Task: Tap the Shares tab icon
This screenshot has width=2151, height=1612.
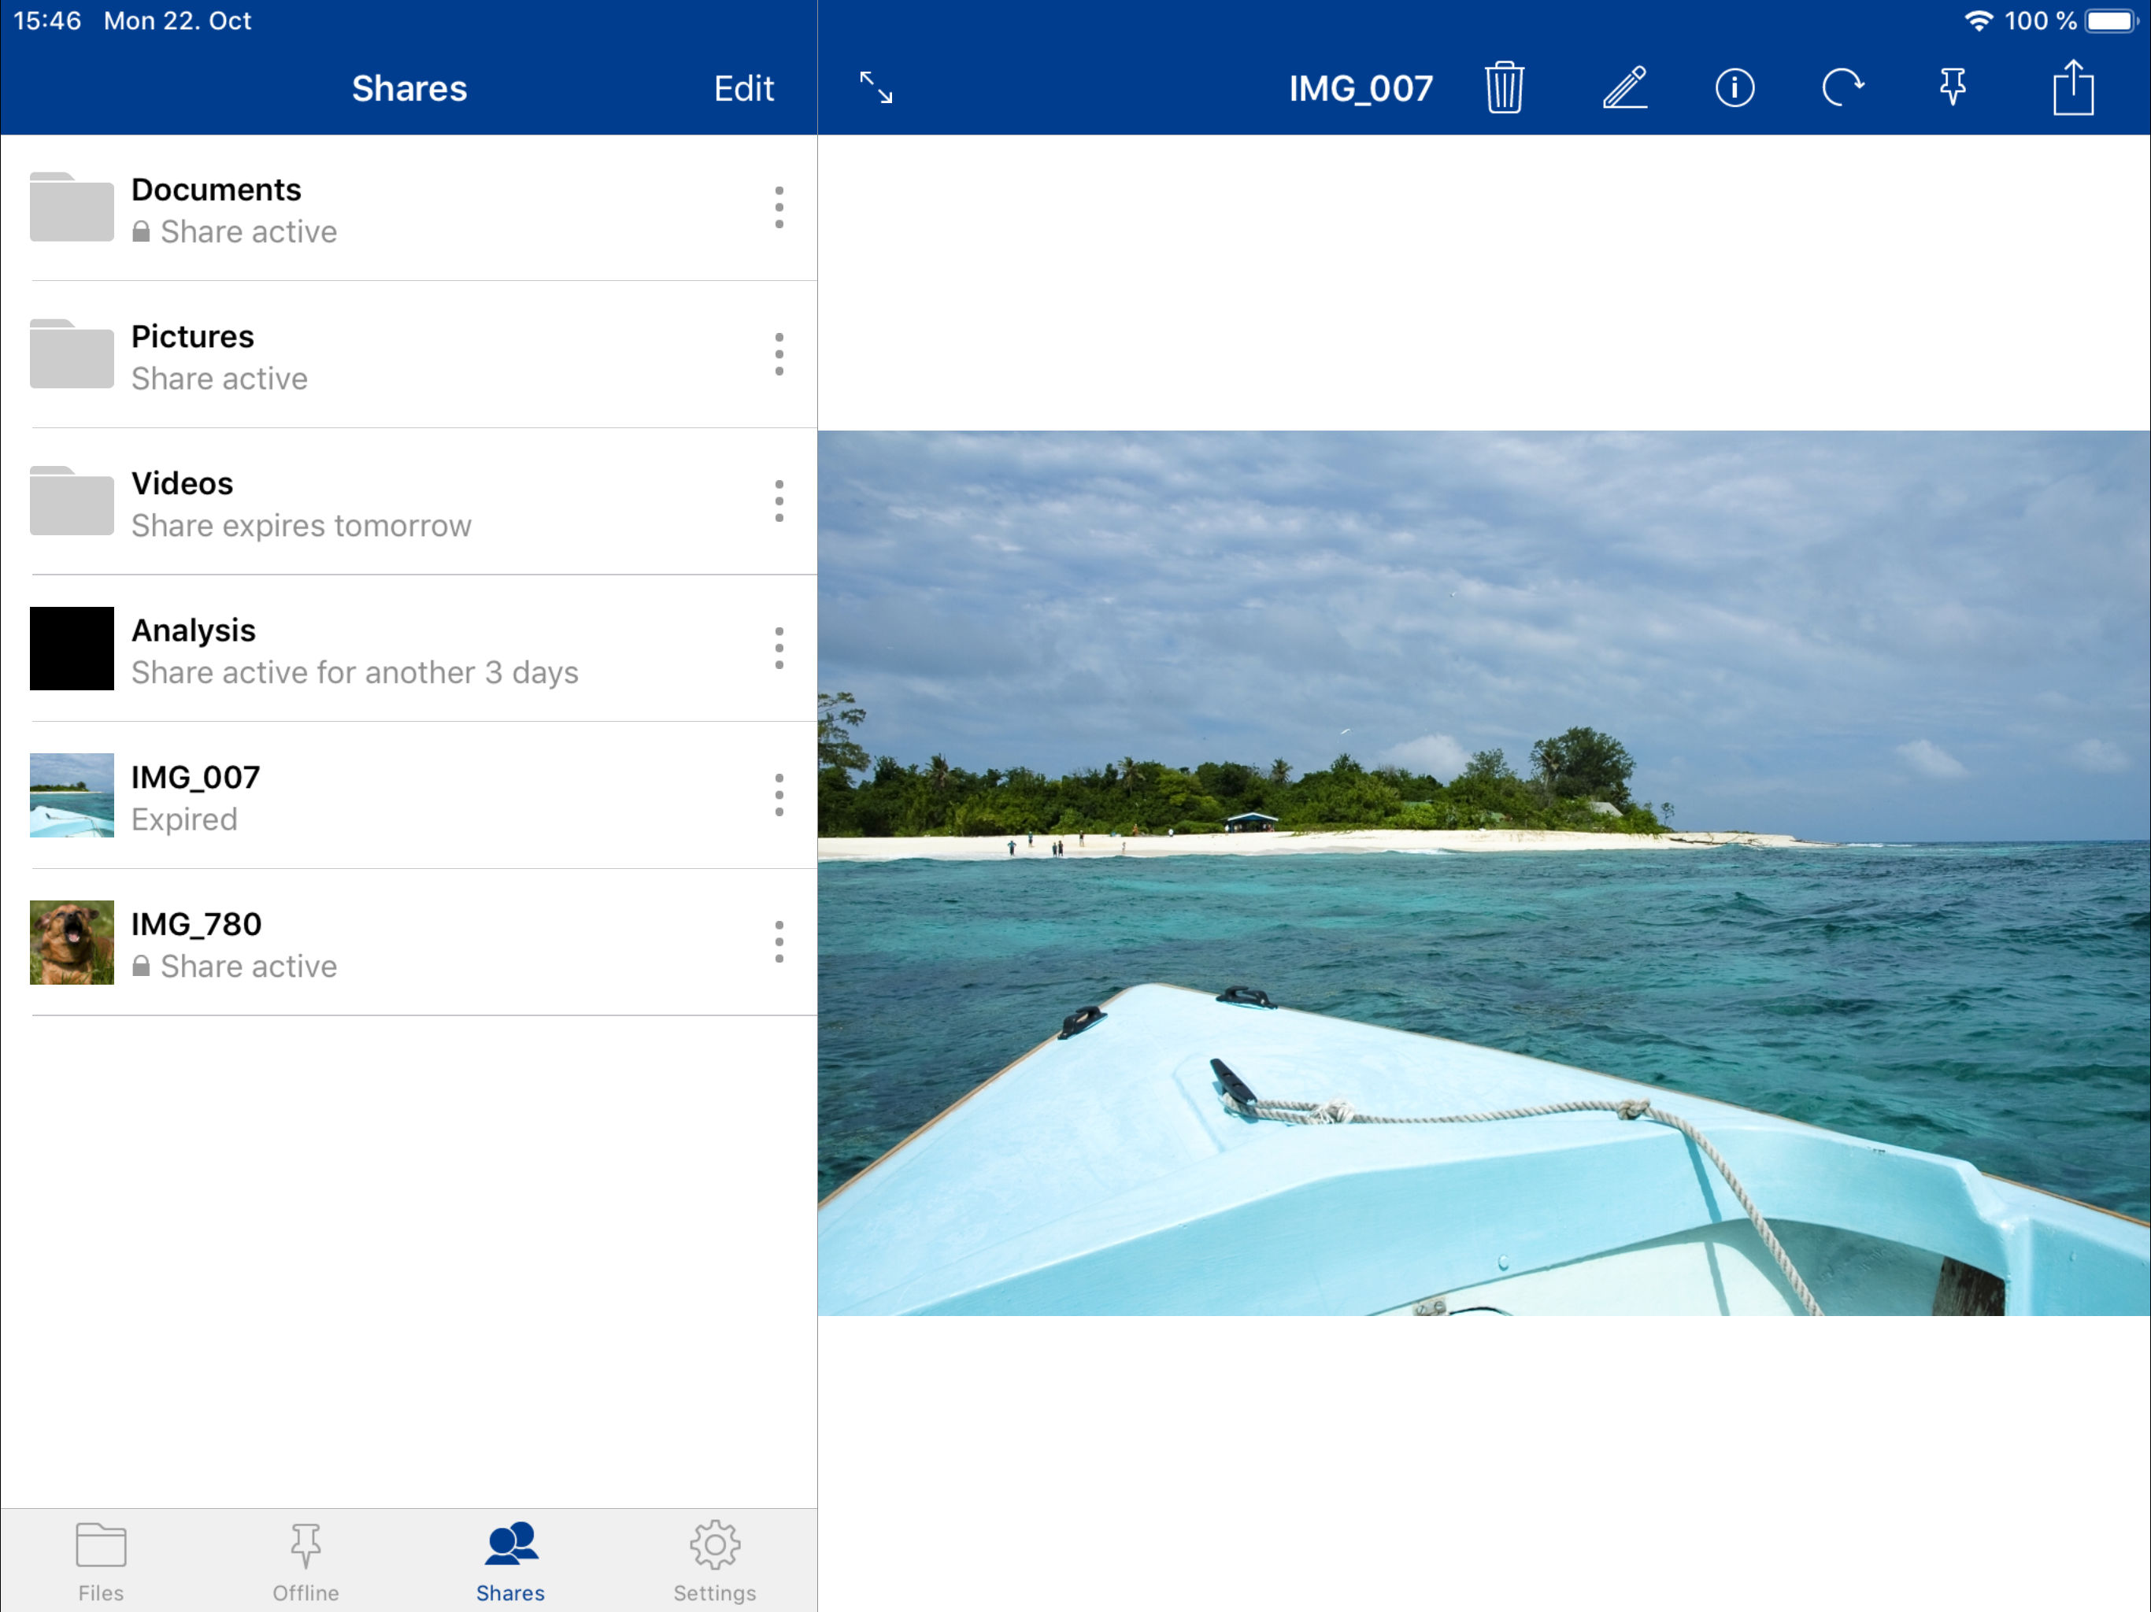Action: tap(510, 1561)
